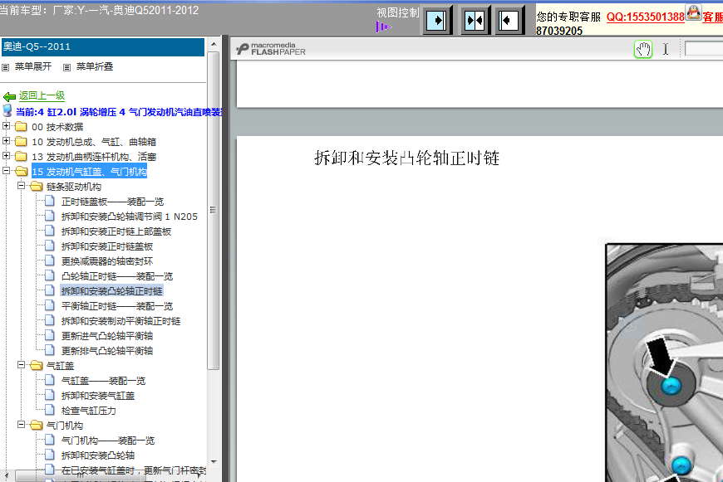This screenshot has width=723, height=482.
Task: Collapse the 气缸盖 subfolder
Action: [x=22, y=364]
